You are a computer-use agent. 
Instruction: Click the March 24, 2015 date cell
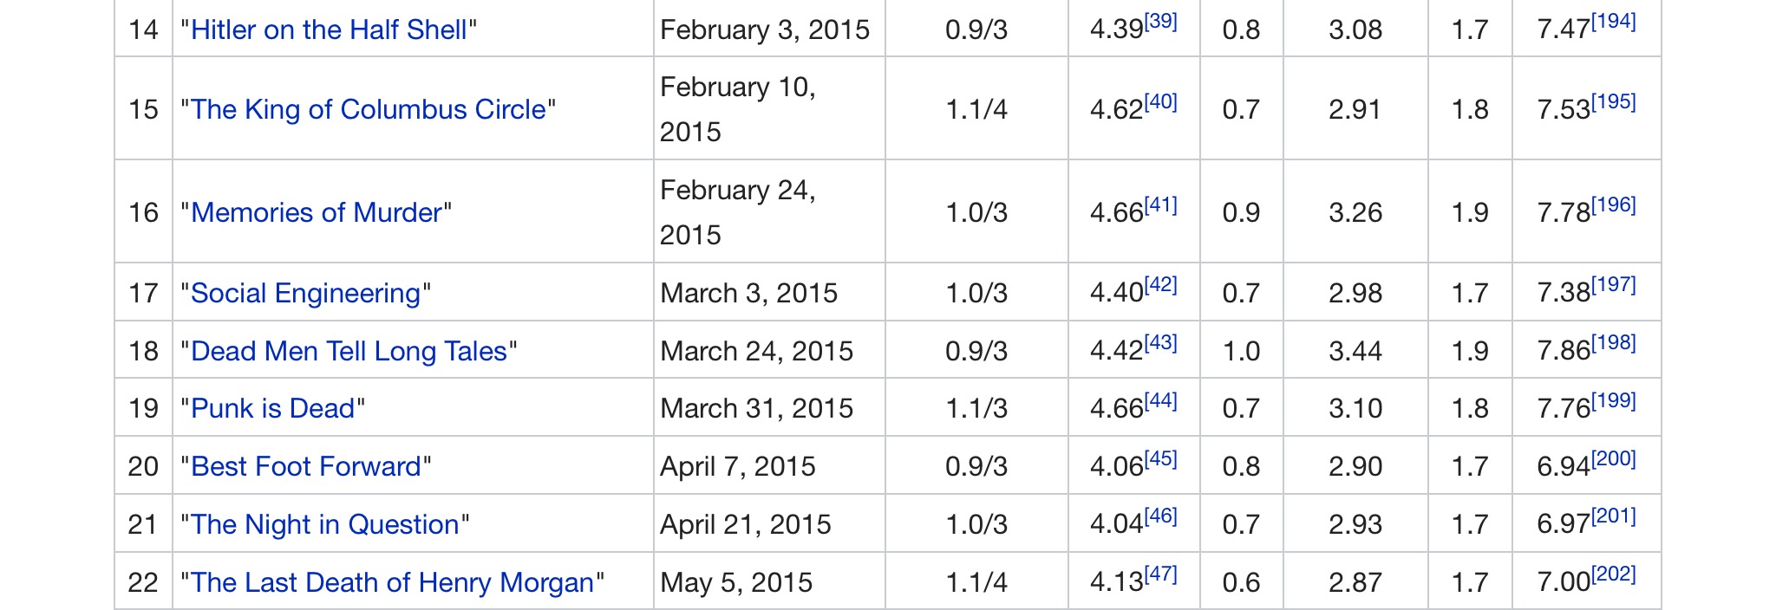pos(756,352)
